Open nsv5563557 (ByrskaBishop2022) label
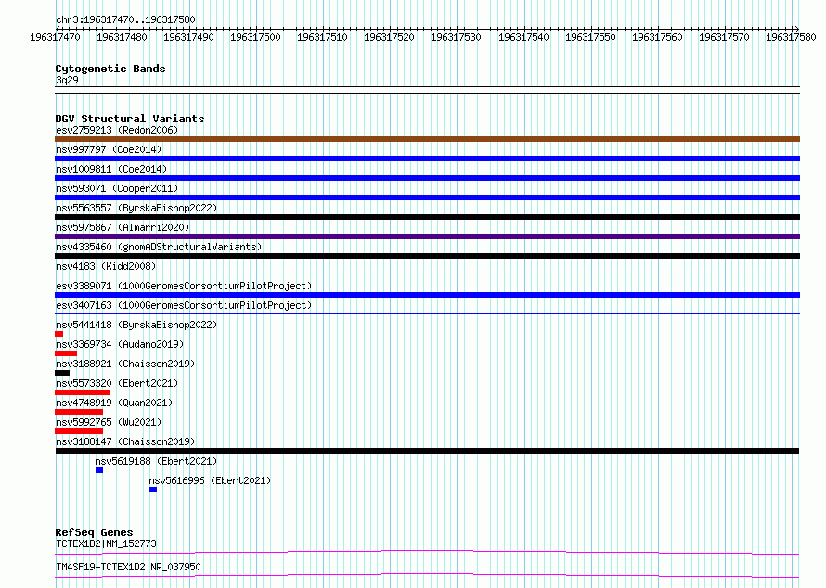826x588 pixels. 136,208
